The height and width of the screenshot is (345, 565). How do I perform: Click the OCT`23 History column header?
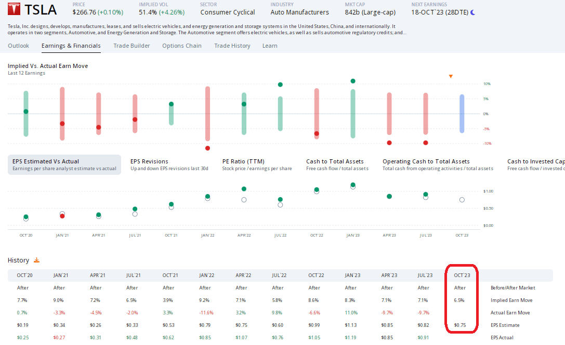pyautogui.click(x=462, y=275)
